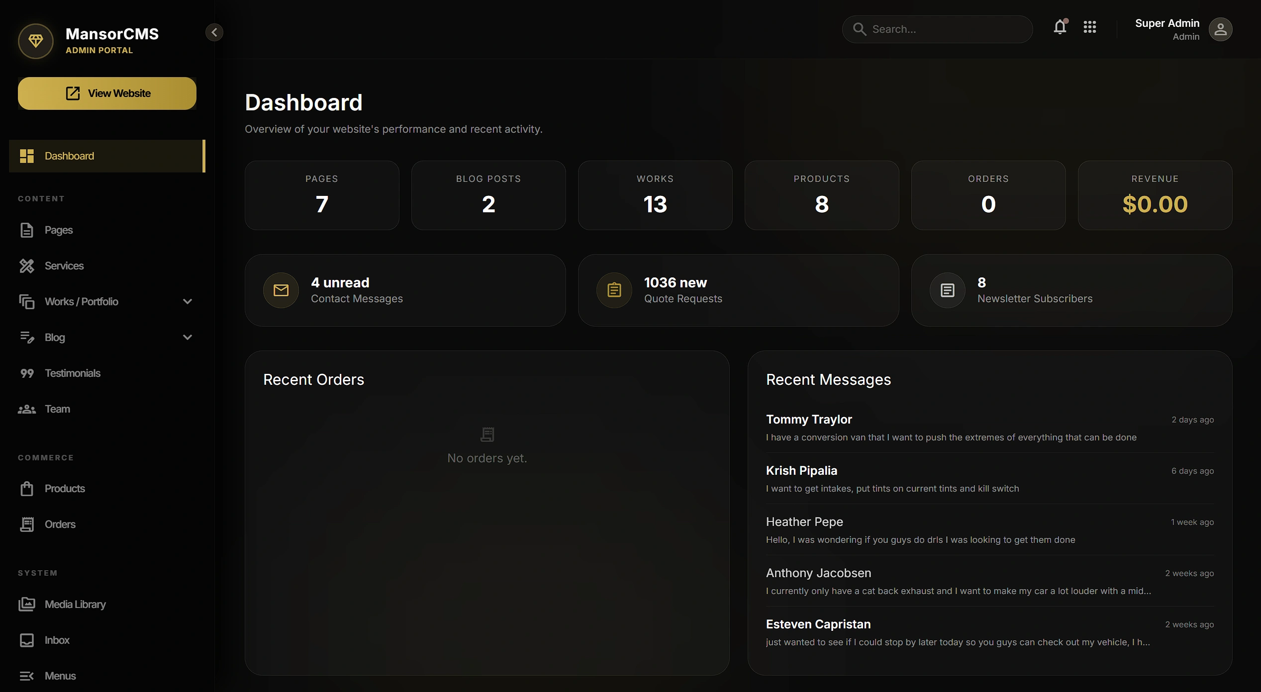Click the Testimonials quote icon
1261x692 pixels.
27,373
